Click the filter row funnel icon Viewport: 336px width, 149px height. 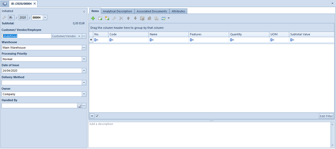point(91,40)
